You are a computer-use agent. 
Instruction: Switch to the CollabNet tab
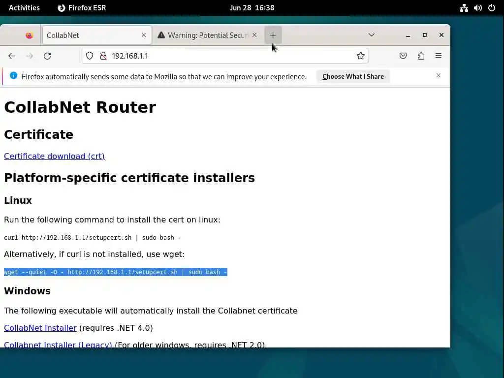[96, 35]
